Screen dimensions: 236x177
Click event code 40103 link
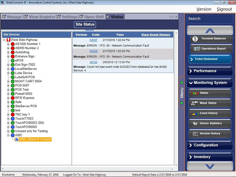tap(94, 62)
